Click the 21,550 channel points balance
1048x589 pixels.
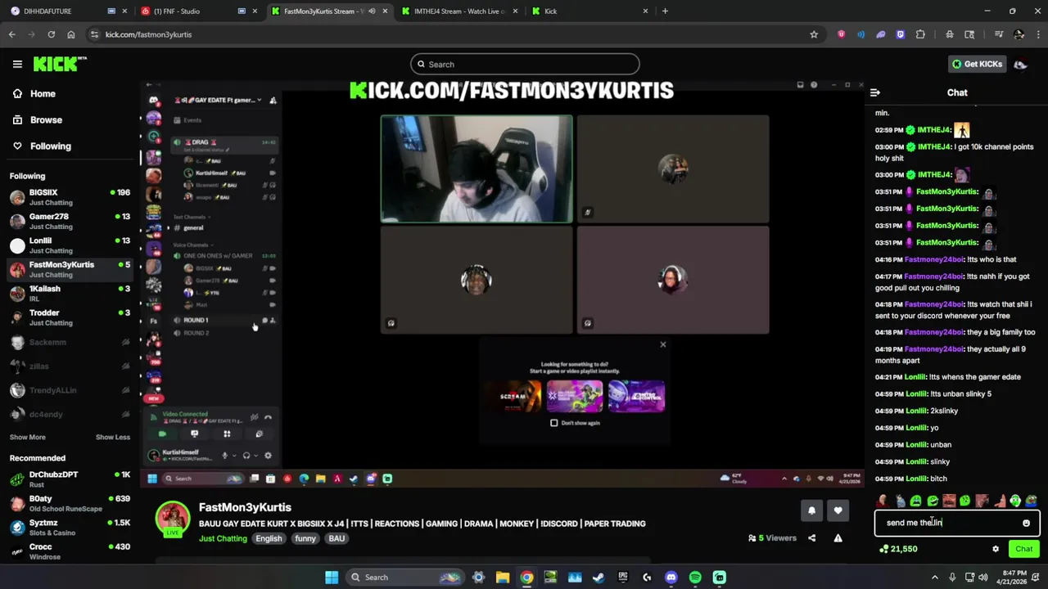[x=898, y=549]
